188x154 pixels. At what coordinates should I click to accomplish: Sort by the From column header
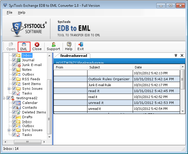click(70, 67)
